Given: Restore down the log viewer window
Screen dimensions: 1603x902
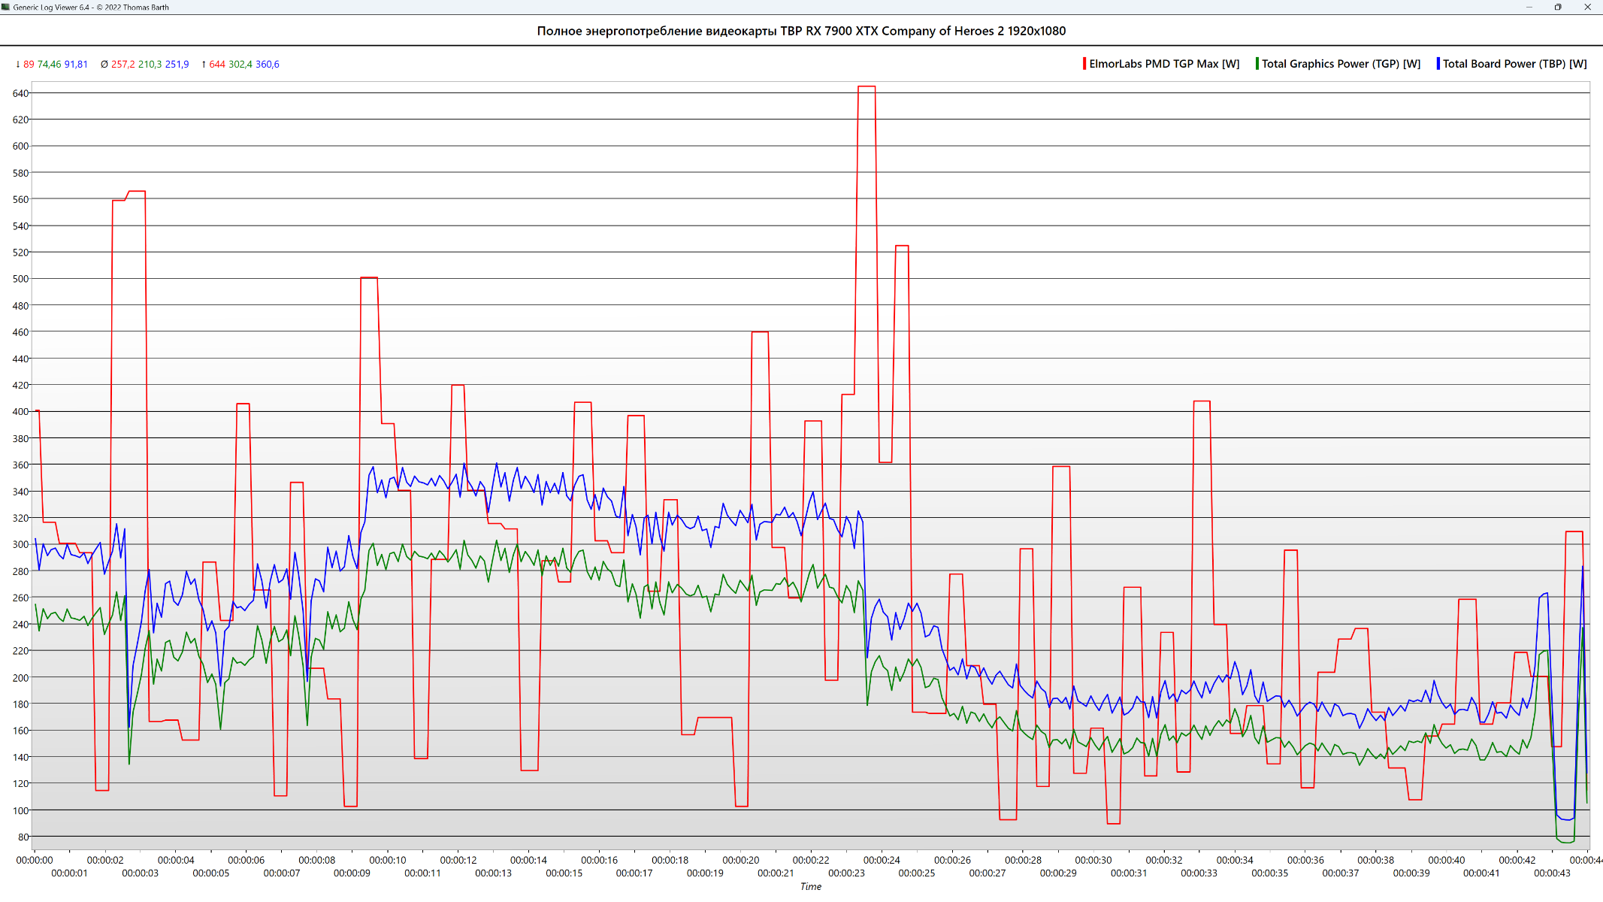Looking at the screenshot, I should point(1558,7).
